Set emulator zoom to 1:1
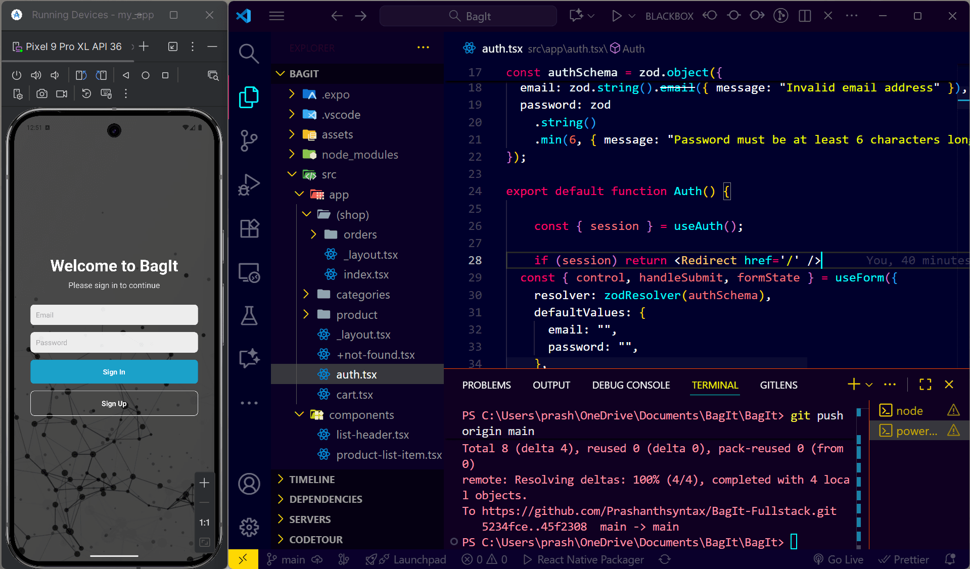970x569 pixels. (204, 523)
